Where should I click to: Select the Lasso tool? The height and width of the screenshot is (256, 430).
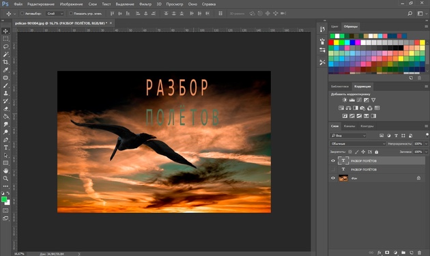click(5, 46)
